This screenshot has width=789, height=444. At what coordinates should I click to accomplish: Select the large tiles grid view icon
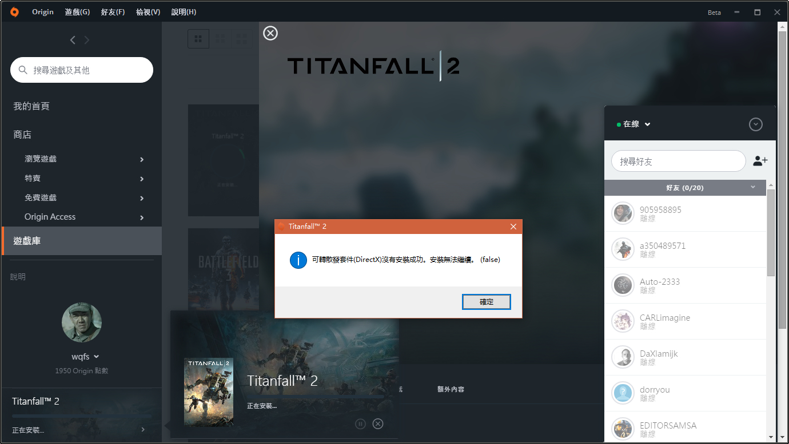[198, 39]
